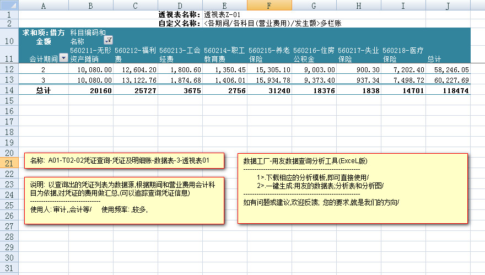Select row 14 header
Screen dimensions: 485x275
click(x=9, y=90)
